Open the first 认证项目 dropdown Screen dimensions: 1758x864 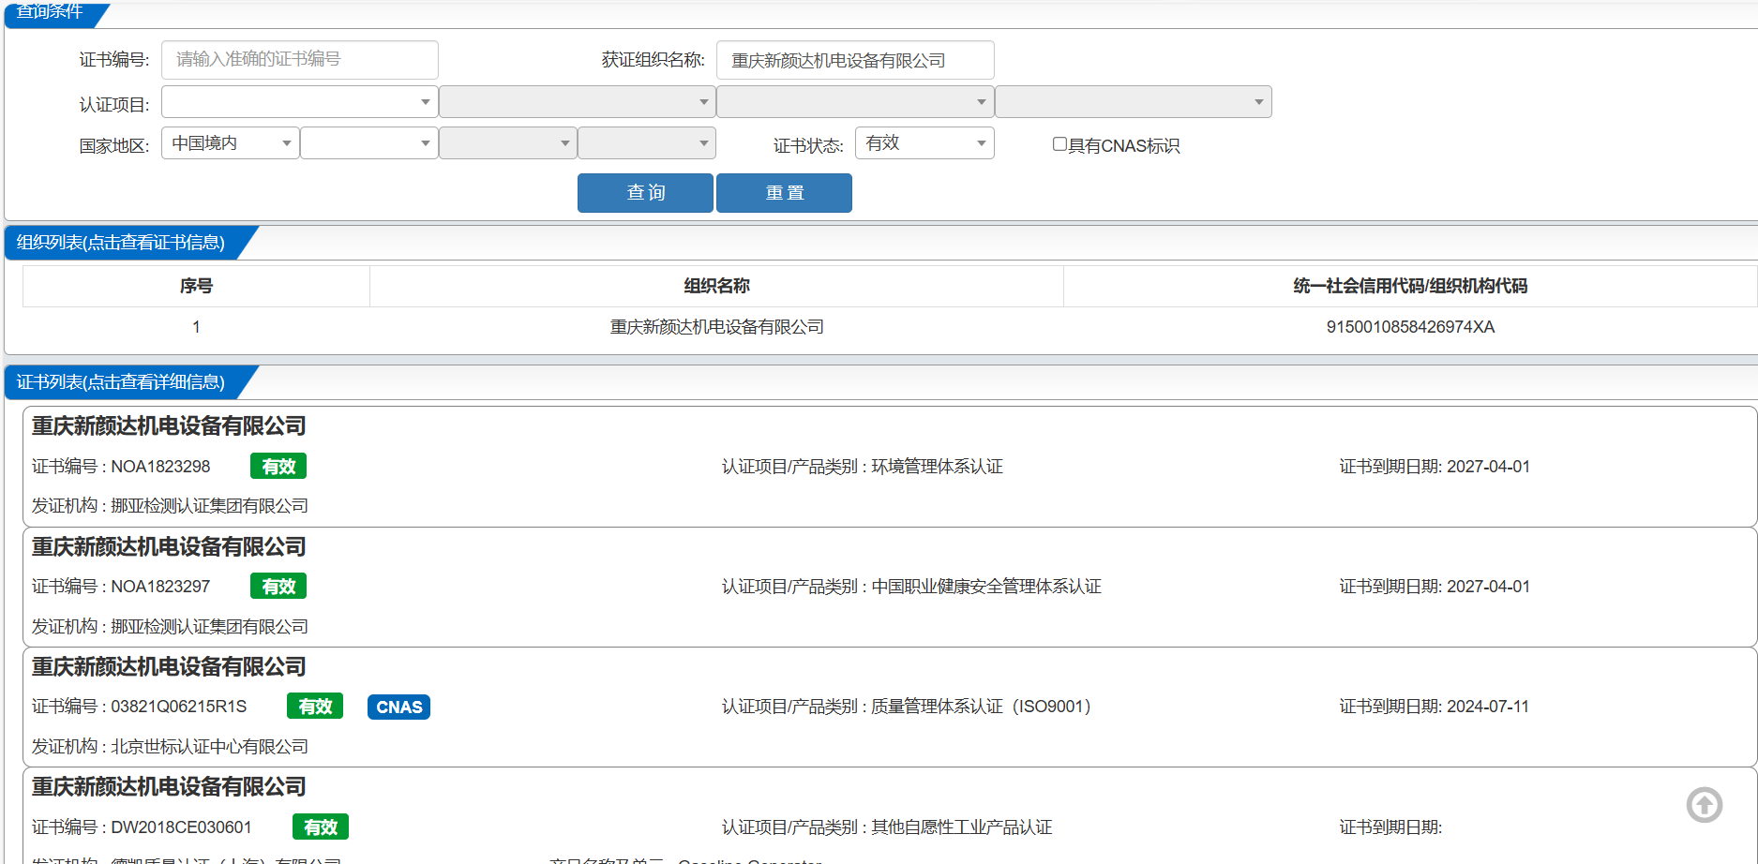pyautogui.click(x=300, y=101)
